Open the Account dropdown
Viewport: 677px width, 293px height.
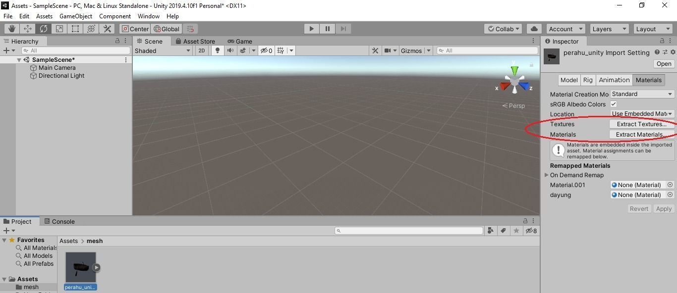565,29
